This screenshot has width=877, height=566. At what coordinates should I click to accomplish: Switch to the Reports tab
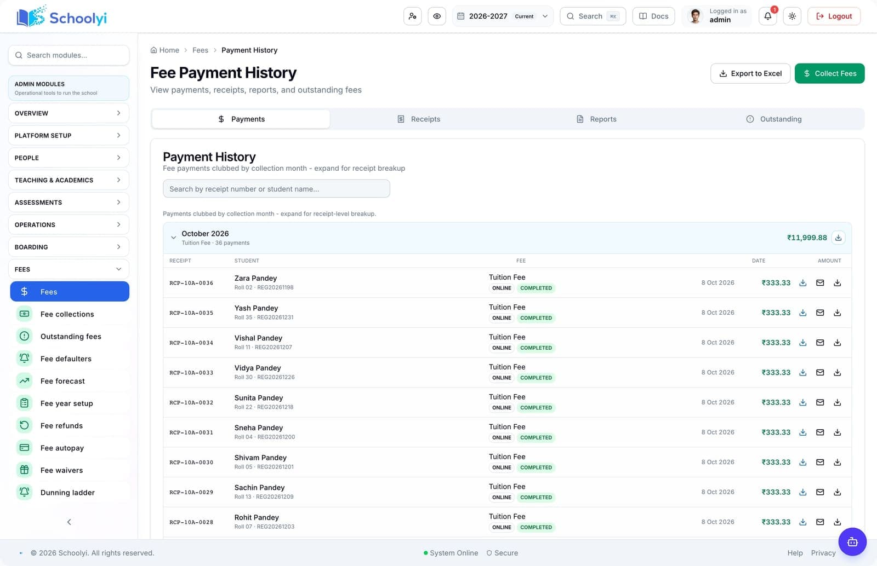coord(596,119)
